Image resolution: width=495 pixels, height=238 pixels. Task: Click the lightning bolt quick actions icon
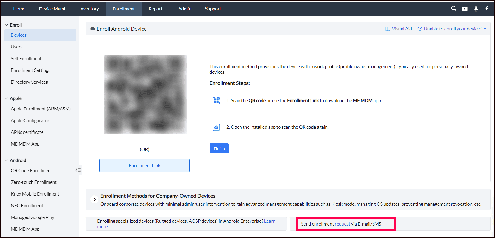487,9
